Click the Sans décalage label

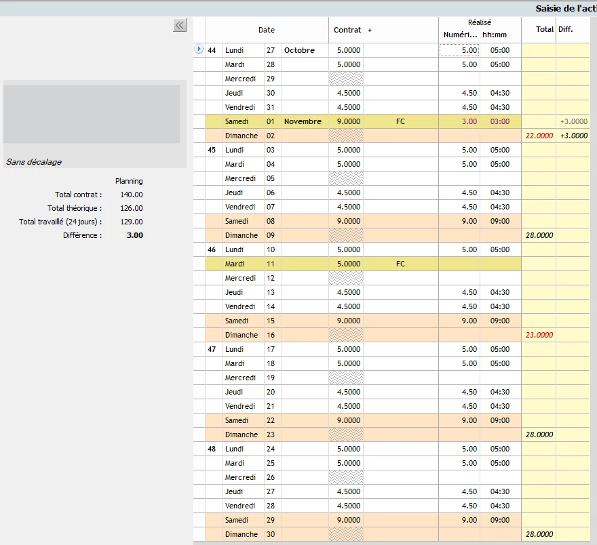point(34,162)
